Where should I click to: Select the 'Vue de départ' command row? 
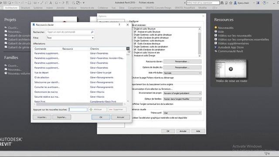(80, 73)
